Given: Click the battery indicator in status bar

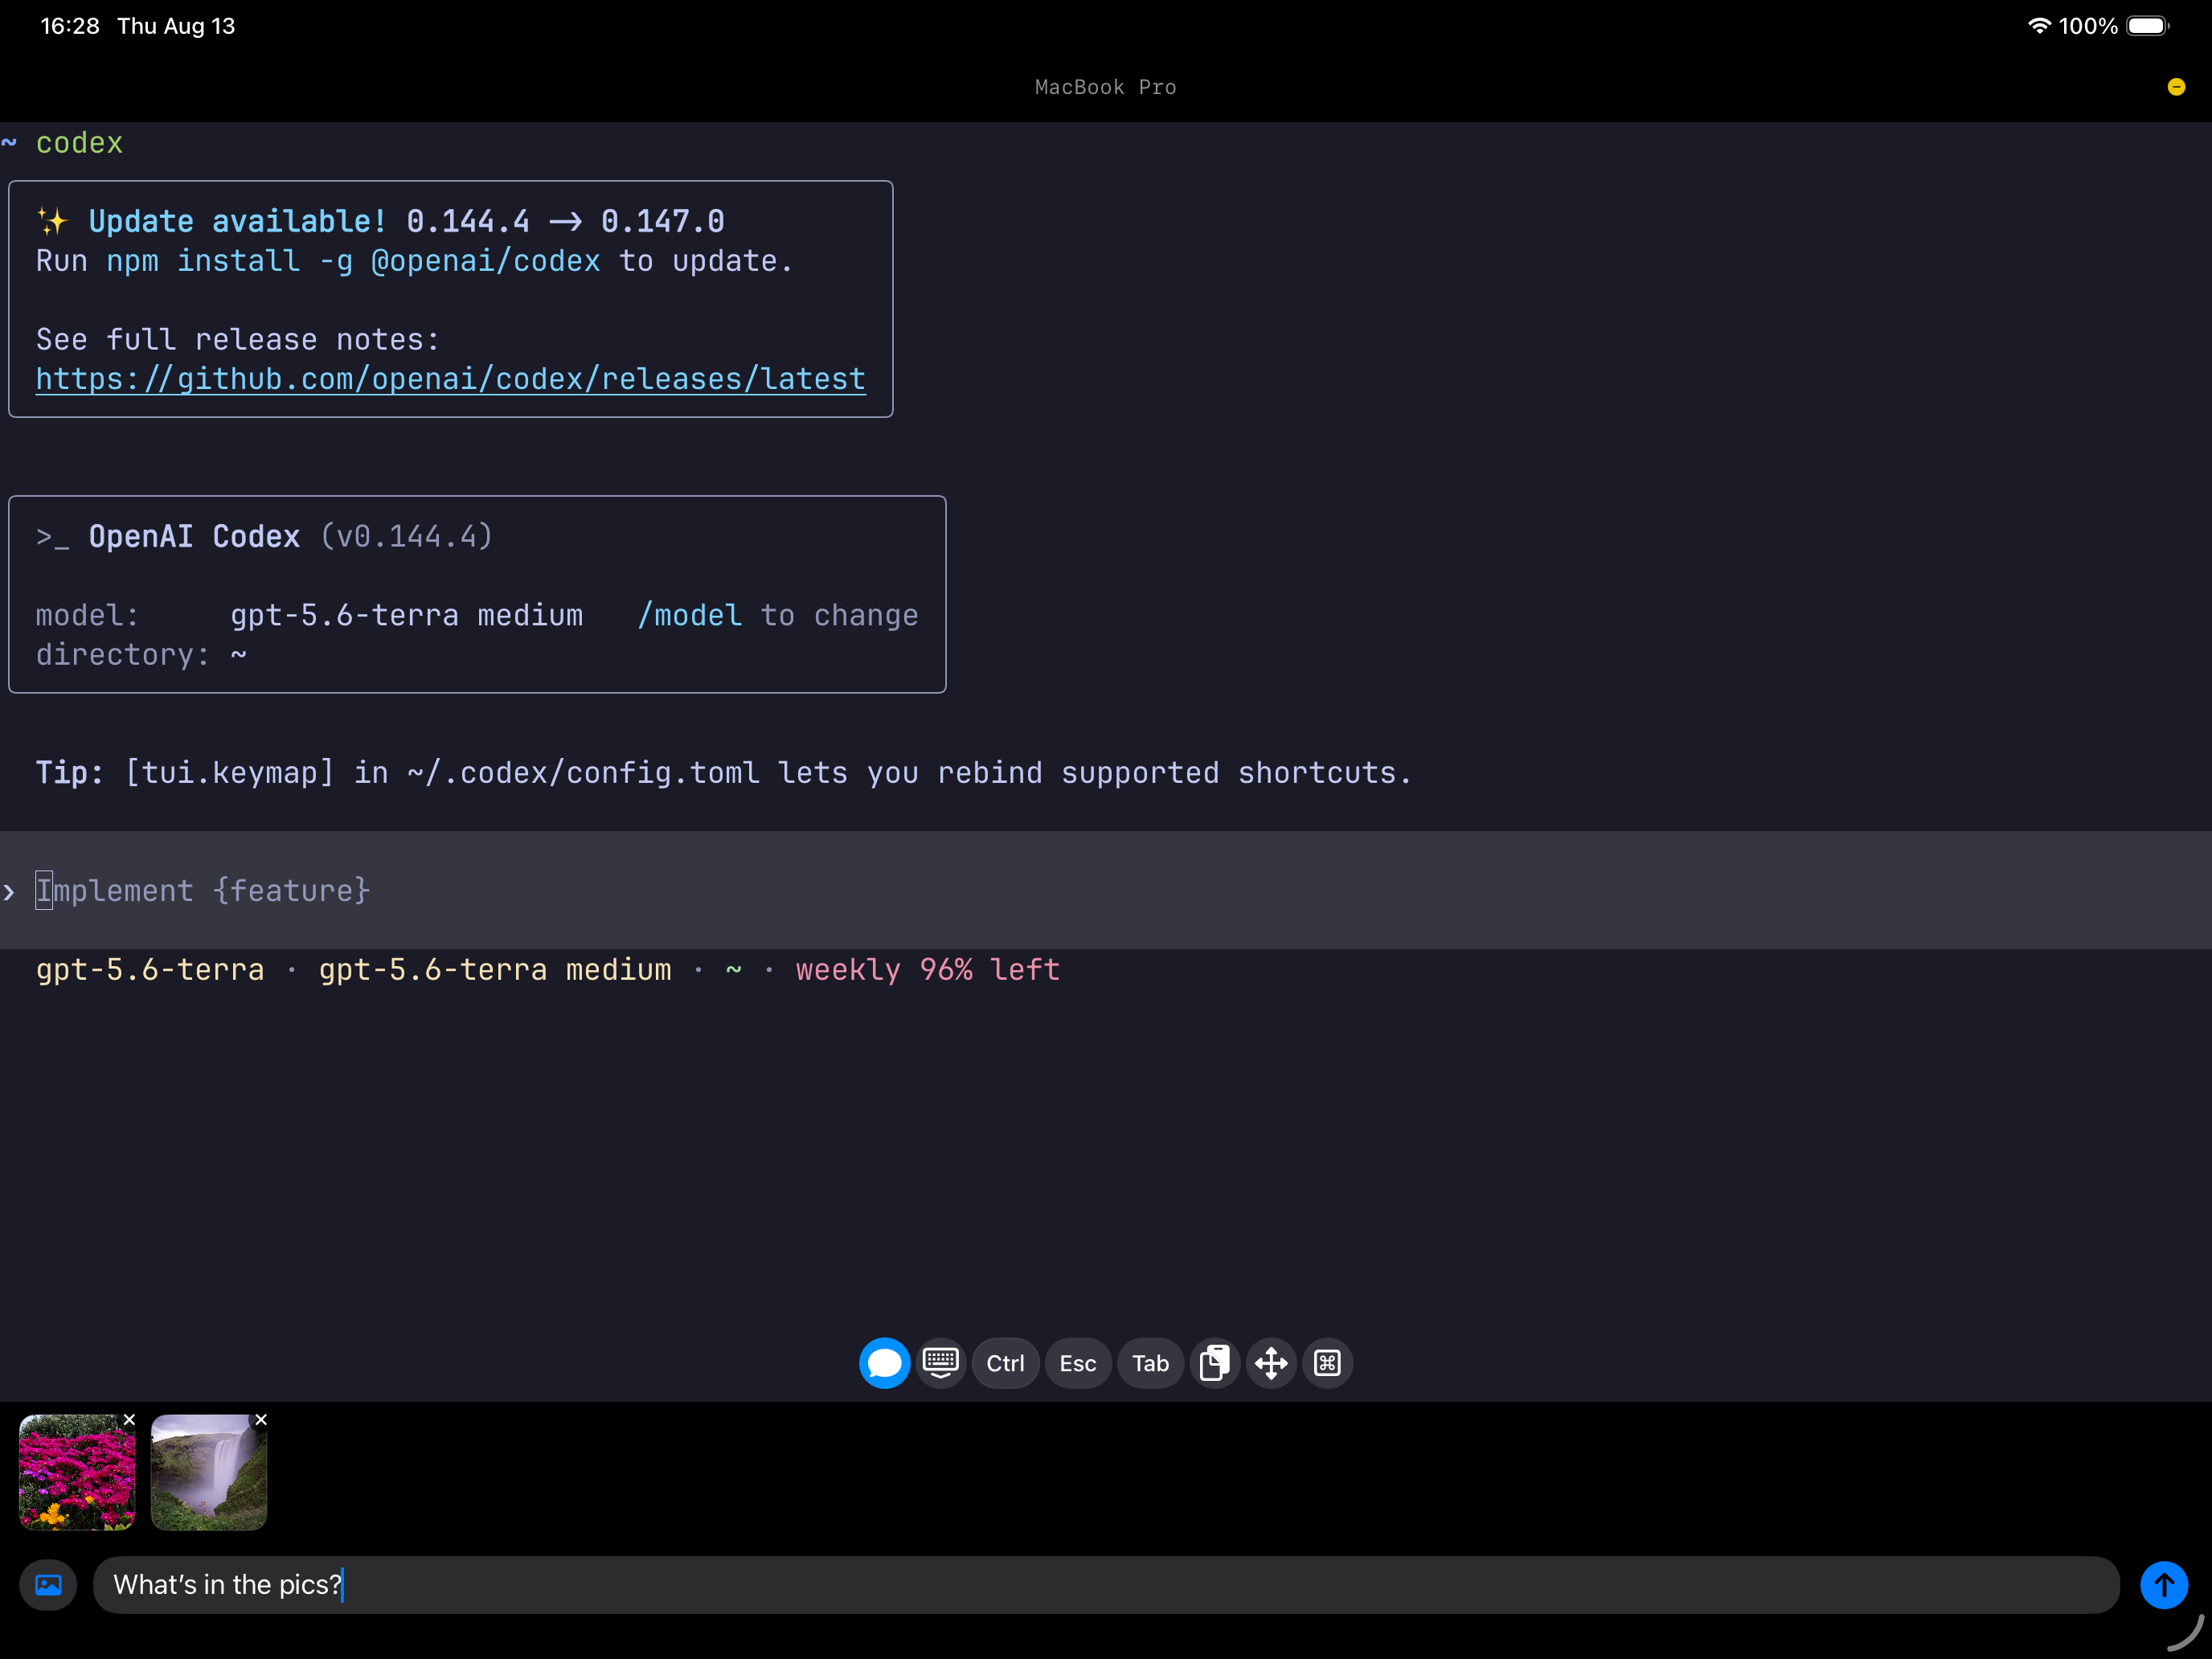Looking at the screenshot, I should (x=2147, y=26).
